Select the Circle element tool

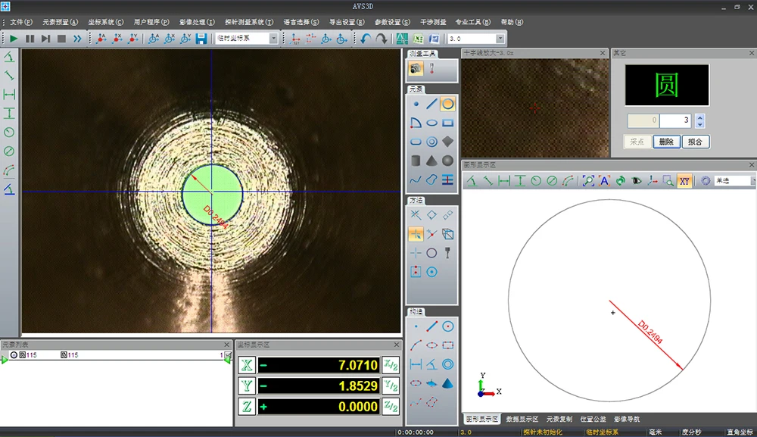tap(447, 104)
